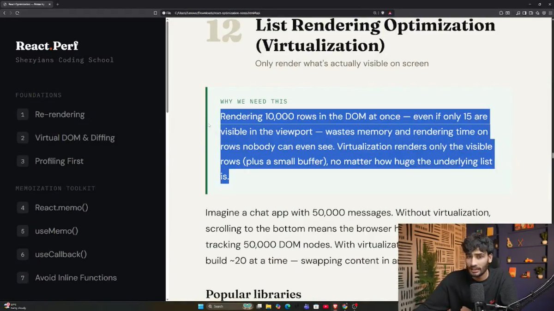The width and height of the screenshot is (554, 311).
Task: Click the bookmark icon left of address bar
Action: pyautogui.click(x=155, y=13)
